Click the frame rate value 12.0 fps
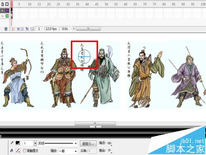Screen dimensions: 206x155 coord(51,29)
